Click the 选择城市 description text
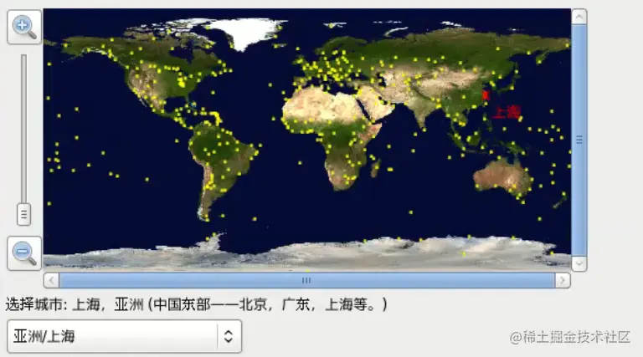Image resolution: width=643 pixels, height=357 pixels. point(196,304)
